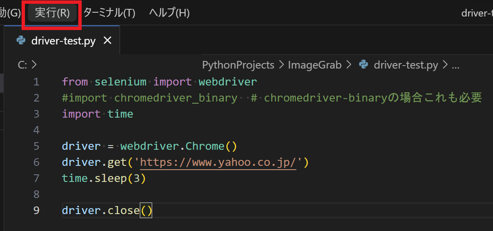This screenshot has width=493, height=231.
Task: Open the ヘルプ(H) menu
Action: (x=169, y=13)
